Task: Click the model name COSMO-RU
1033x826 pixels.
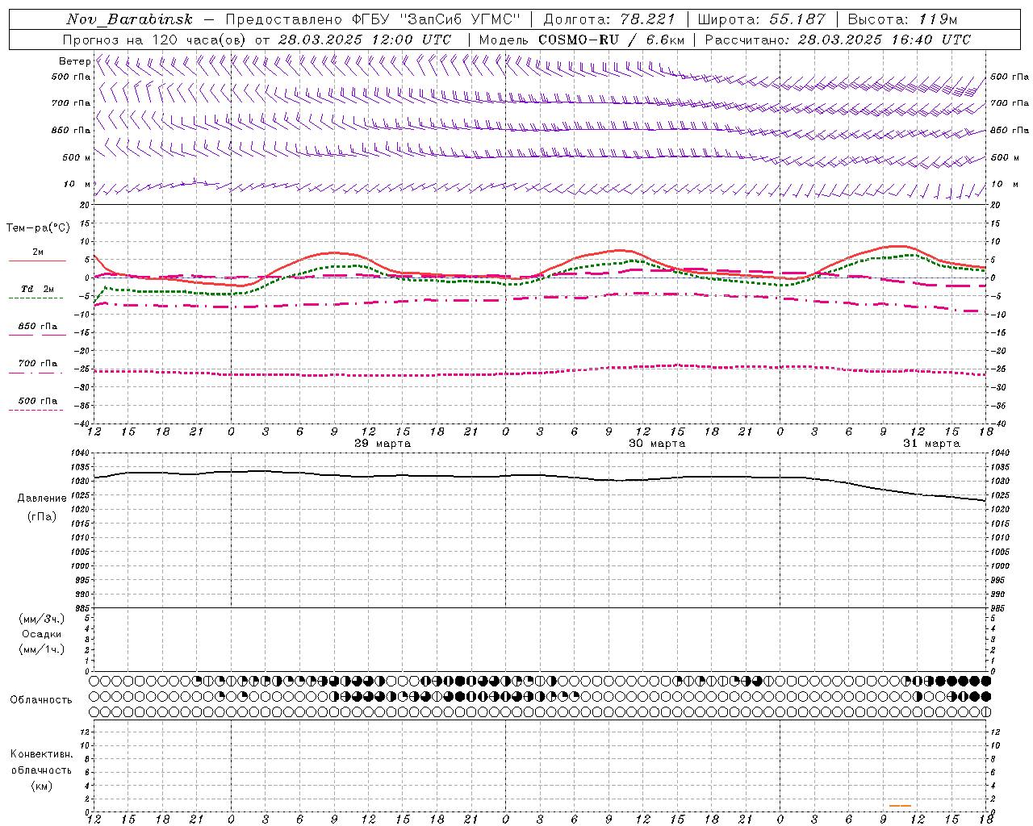Action: coord(579,40)
